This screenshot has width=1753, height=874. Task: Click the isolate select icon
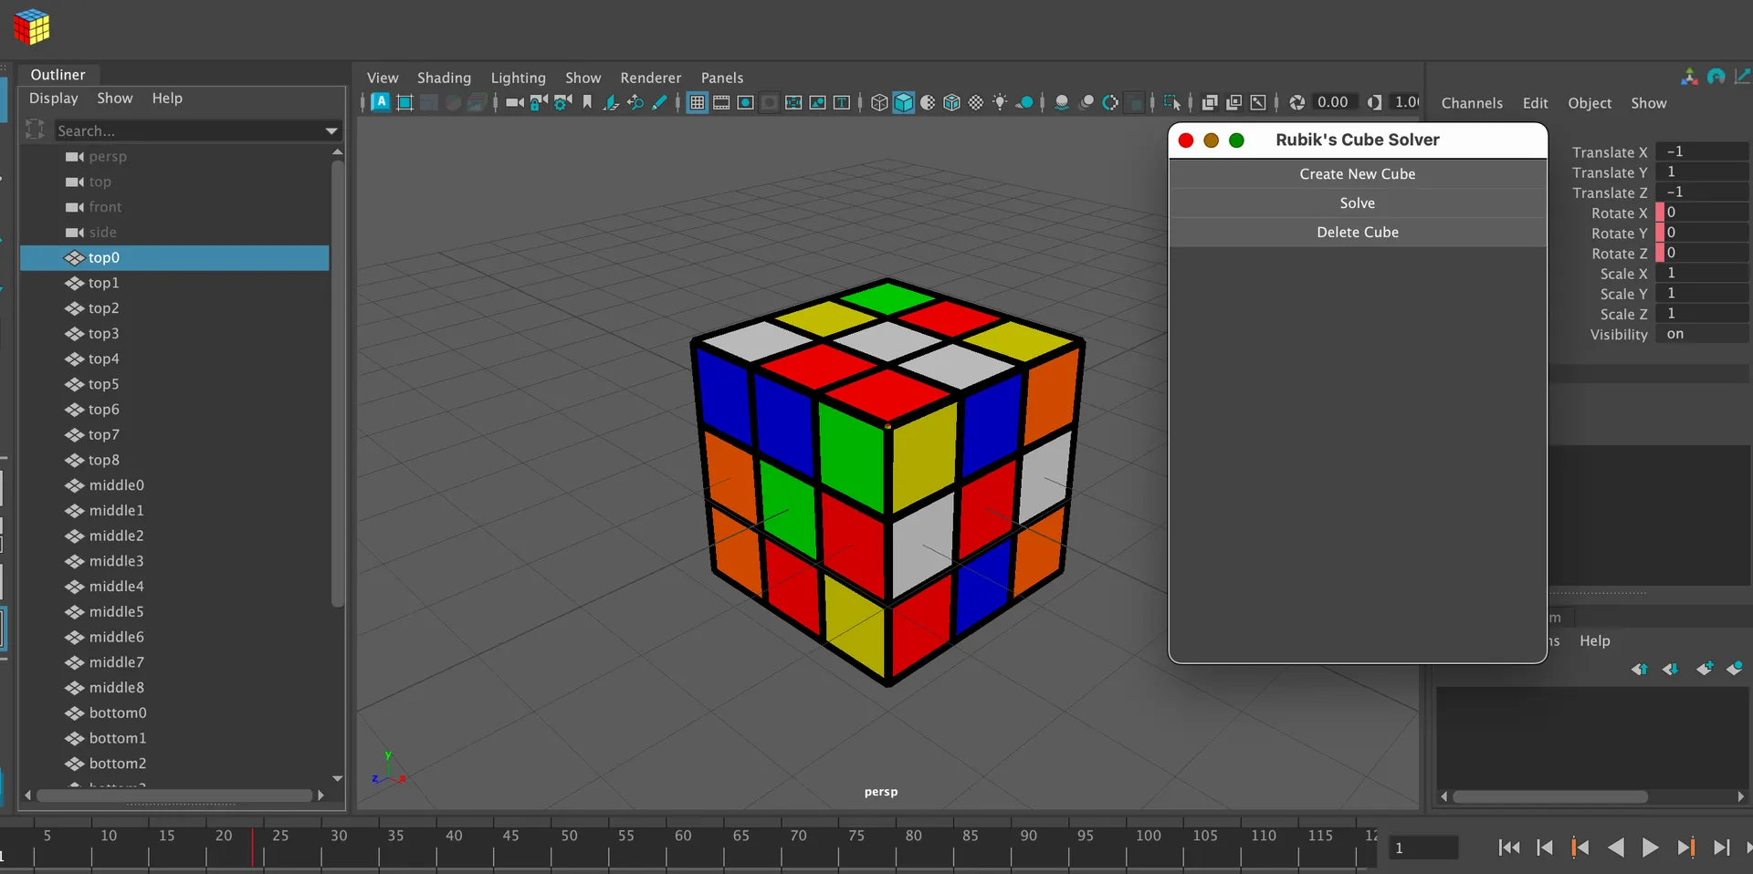pyautogui.click(x=1172, y=103)
